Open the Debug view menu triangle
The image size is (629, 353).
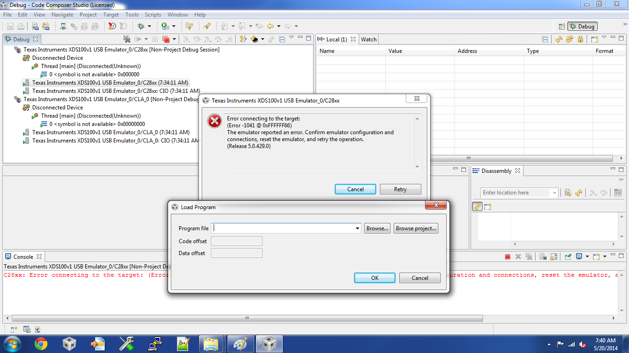coord(292,38)
